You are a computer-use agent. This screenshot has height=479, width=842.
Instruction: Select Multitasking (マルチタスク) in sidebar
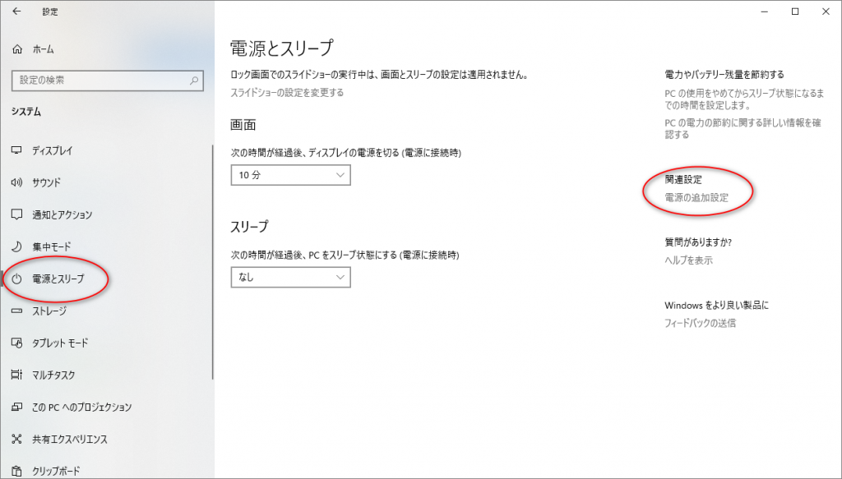tap(53, 375)
